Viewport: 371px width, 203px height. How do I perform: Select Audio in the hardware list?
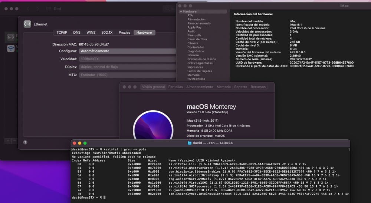[x=191, y=31]
